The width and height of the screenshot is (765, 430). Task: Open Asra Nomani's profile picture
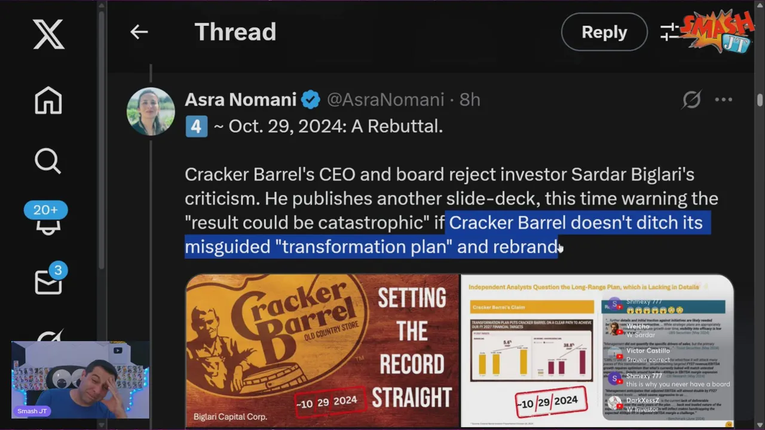pyautogui.click(x=151, y=112)
